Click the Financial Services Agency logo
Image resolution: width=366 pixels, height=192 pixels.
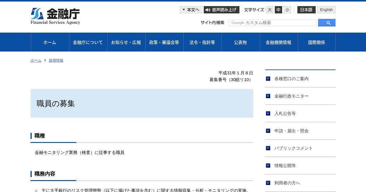pyautogui.click(x=55, y=16)
